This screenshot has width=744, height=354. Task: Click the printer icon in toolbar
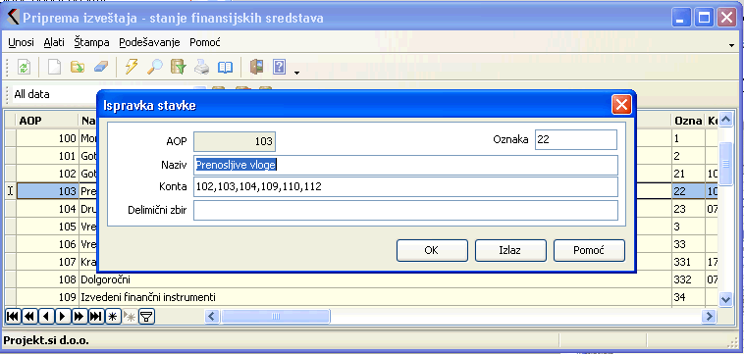(x=201, y=68)
